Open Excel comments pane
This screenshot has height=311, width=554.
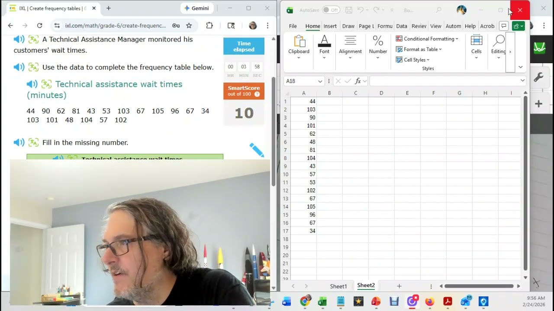[x=504, y=26]
